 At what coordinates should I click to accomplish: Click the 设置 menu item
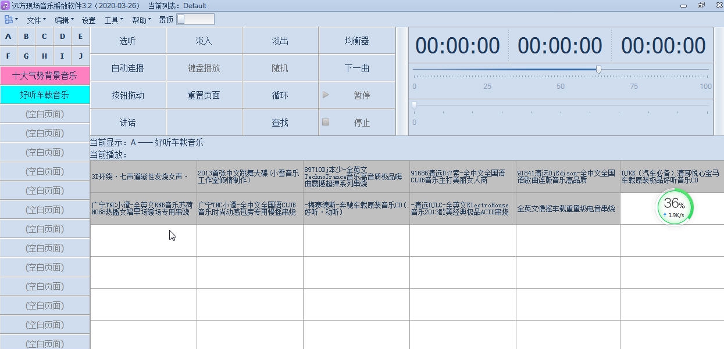89,19
